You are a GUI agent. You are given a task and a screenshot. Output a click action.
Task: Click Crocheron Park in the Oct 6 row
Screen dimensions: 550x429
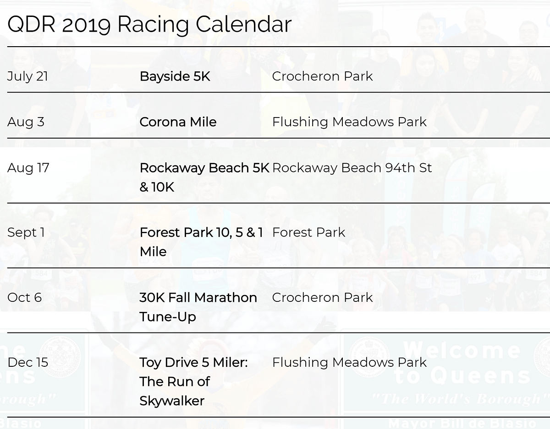coord(322,297)
